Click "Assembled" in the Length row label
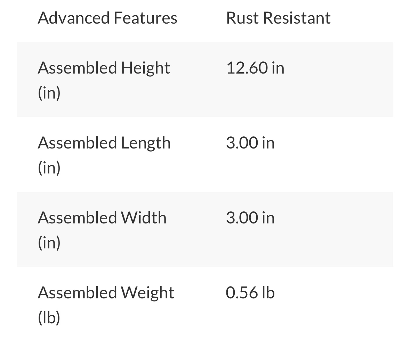410x340 pixels. (77, 143)
